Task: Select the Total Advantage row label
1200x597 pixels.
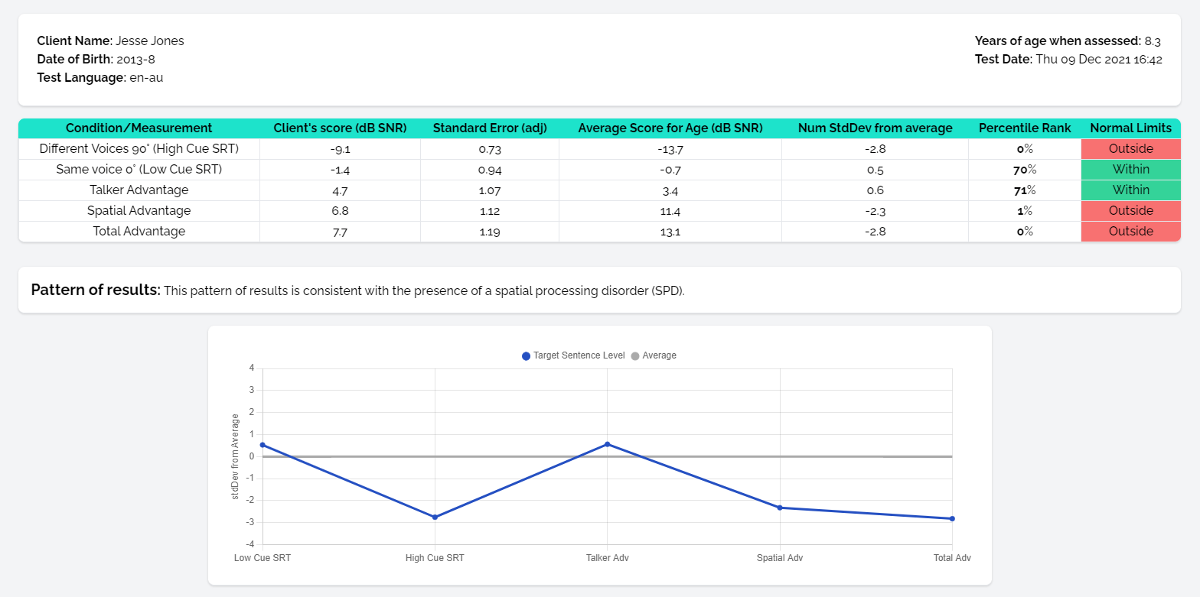Action: pos(139,232)
